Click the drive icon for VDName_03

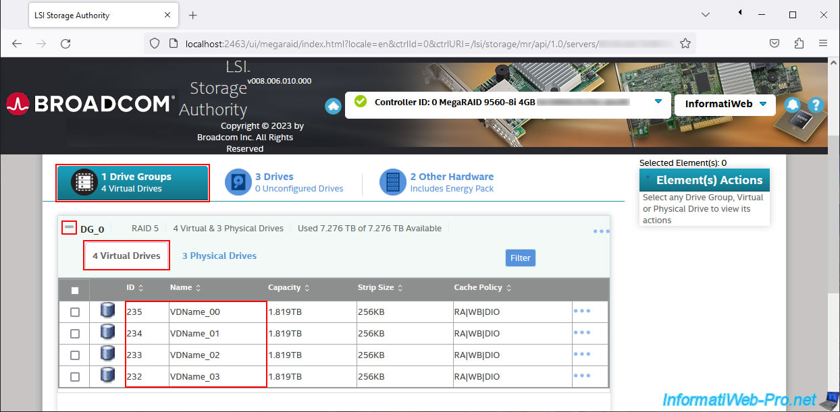pyautogui.click(x=107, y=376)
